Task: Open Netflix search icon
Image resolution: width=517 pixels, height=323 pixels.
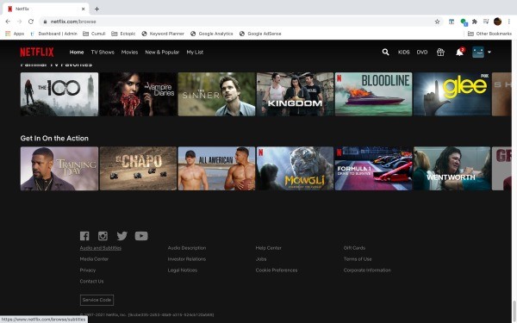Action: click(x=385, y=52)
